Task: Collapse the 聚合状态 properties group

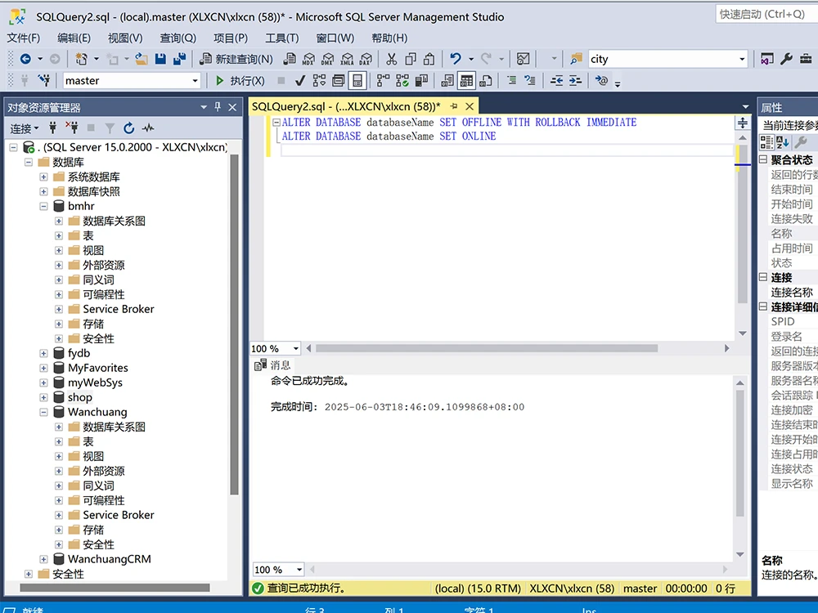Action: 763,159
